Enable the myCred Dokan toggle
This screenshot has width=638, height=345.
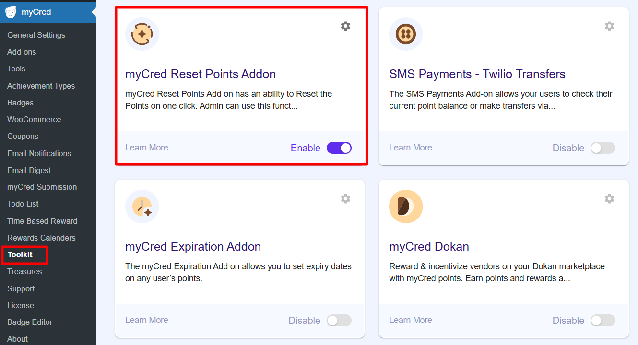pyautogui.click(x=603, y=321)
